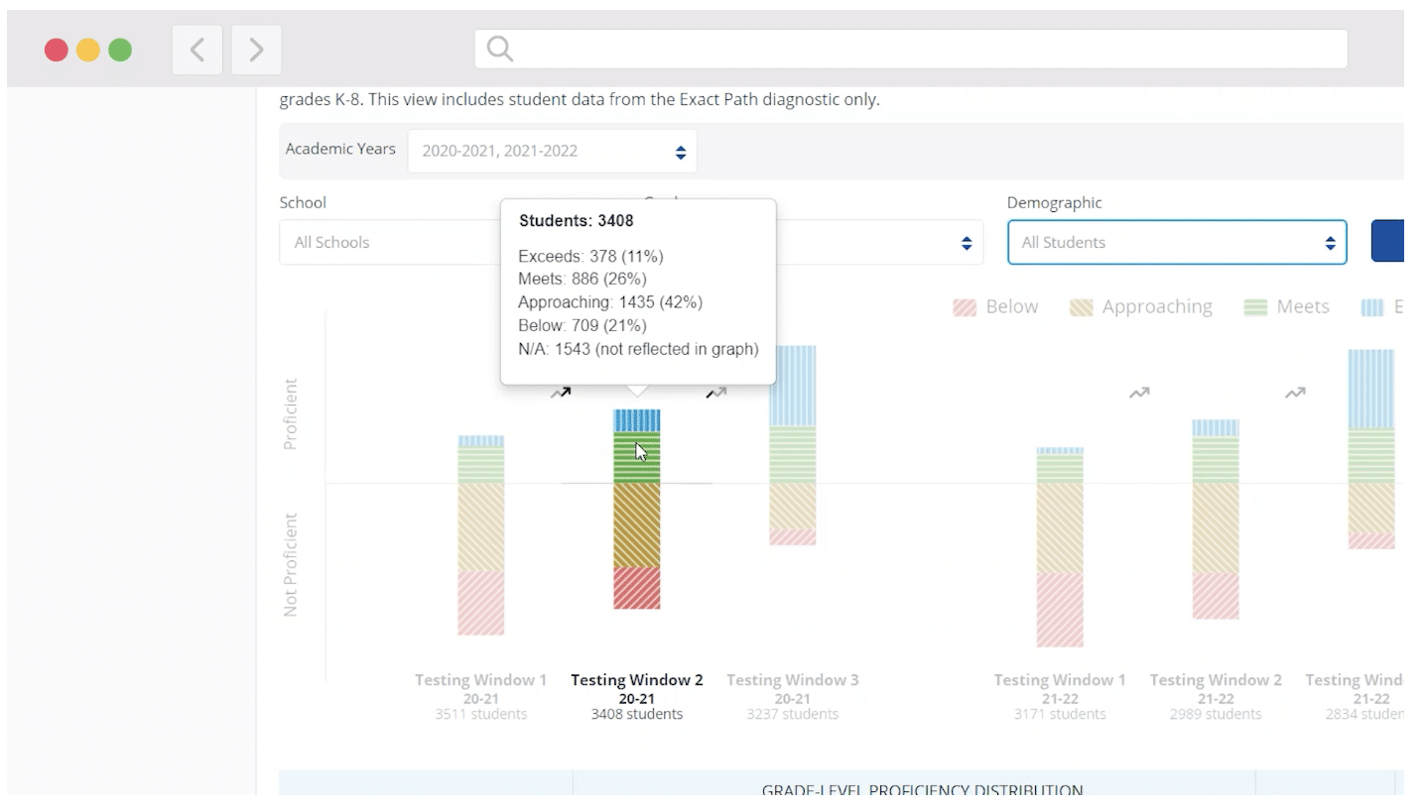Toggle the Exceeds category in the legend
This screenshot has height=807, width=1425.
click(x=1384, y=306)
